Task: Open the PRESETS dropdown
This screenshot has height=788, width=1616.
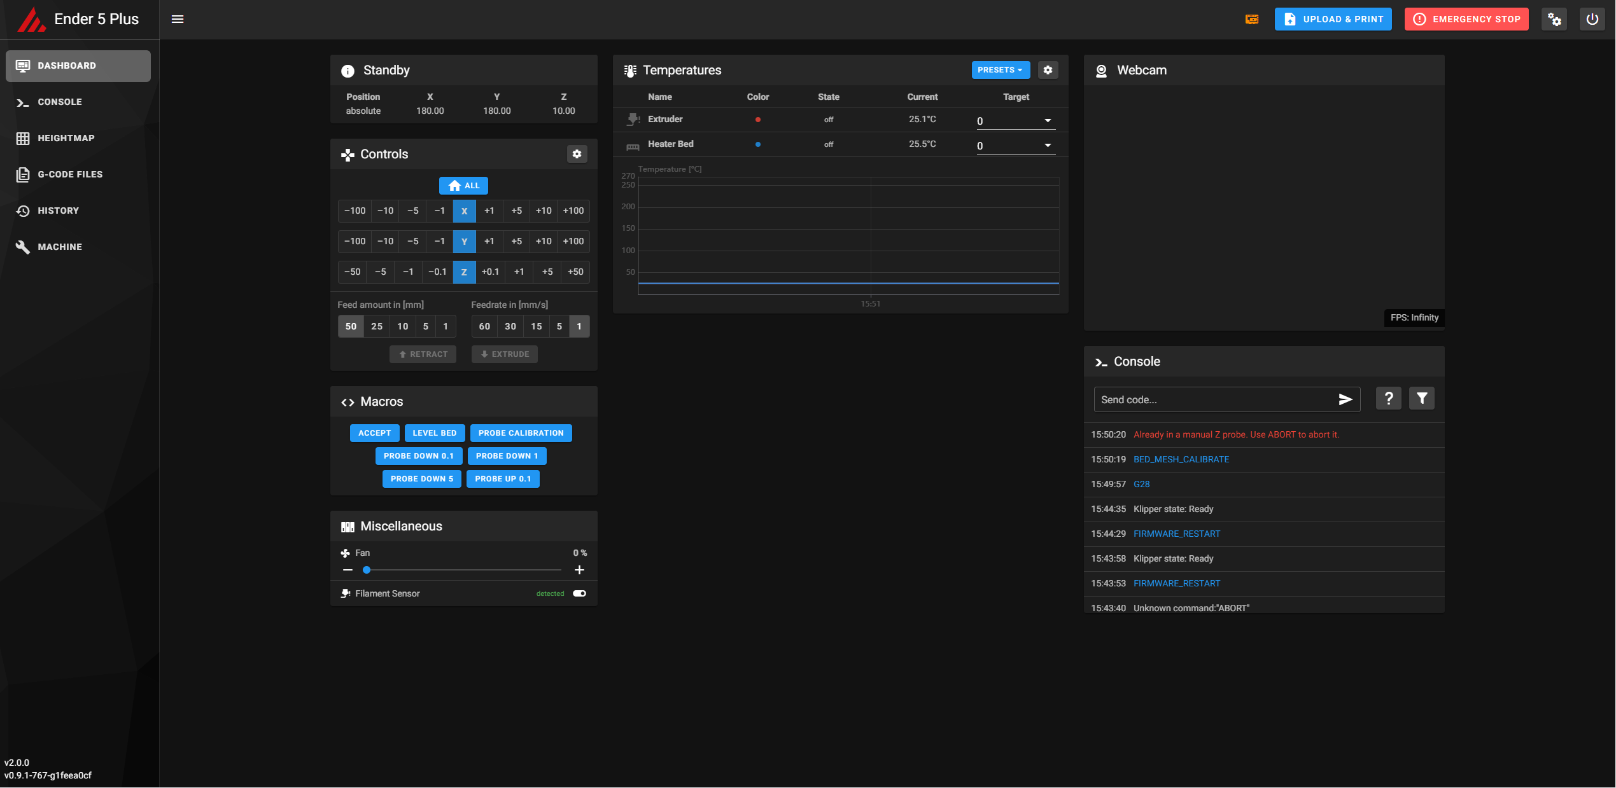Action: pyautogui.click(x=1000, y=70)
